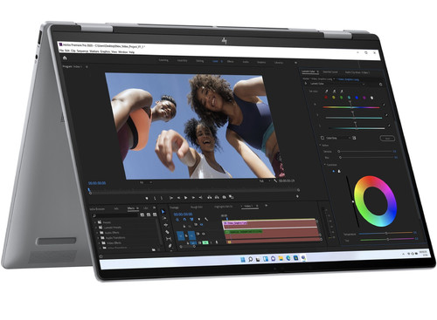Image resolution: width=437 pixels, height=320 pixels.
Task: Play the video in the Program monitor
Action: (185, 198)
